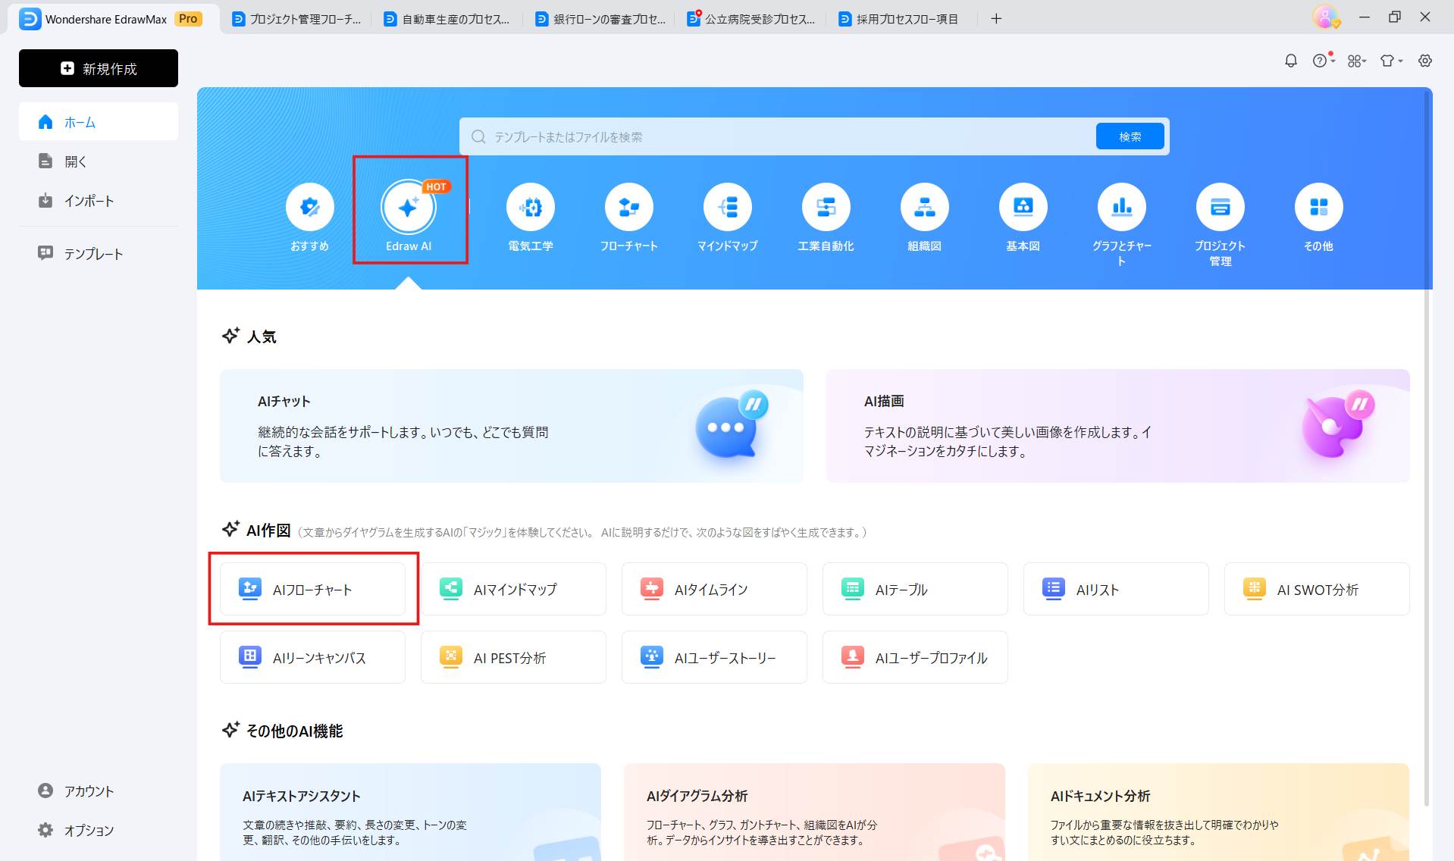Click the user avatar icon

pyautogui.click(x=1326, y=17)
